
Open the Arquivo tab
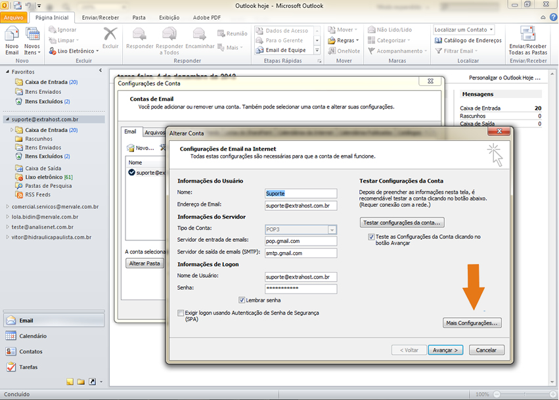tap(14, 18)
